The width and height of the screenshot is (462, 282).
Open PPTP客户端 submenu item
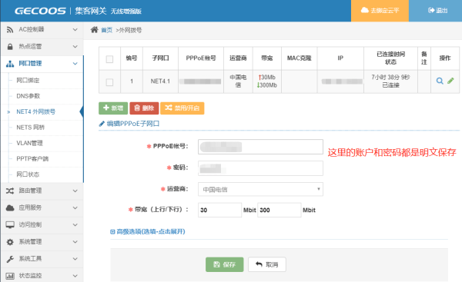(x=32, y=159)
